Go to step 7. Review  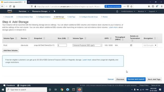(x=104, y=17)
